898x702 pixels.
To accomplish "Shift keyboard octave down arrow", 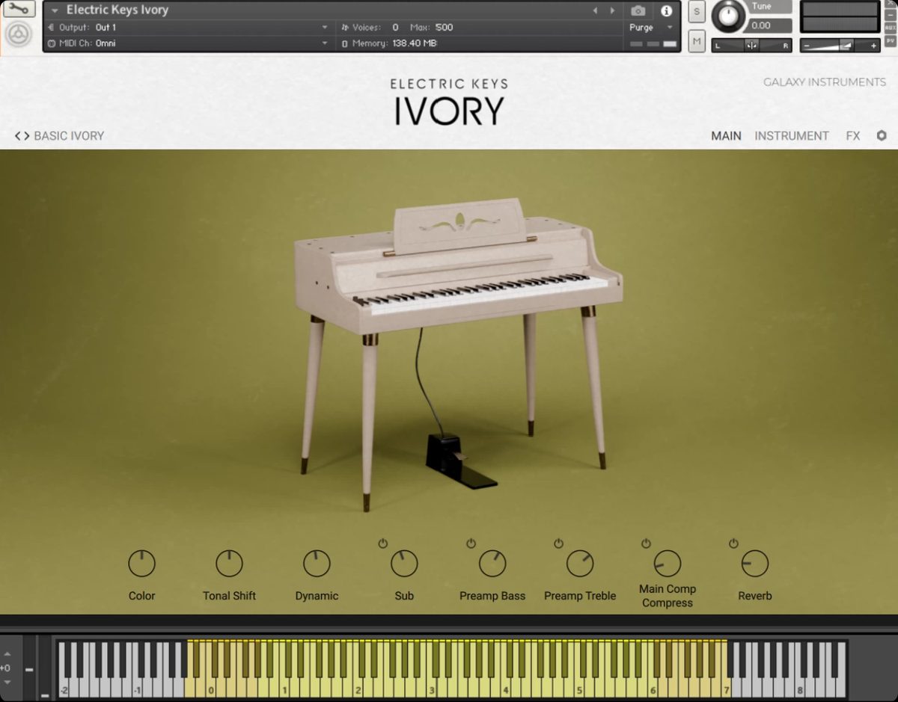I will coord(7,682).
